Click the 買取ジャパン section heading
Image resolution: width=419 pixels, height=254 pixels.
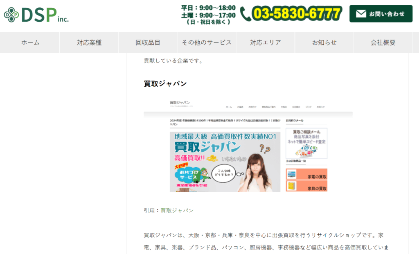point(165,83)
